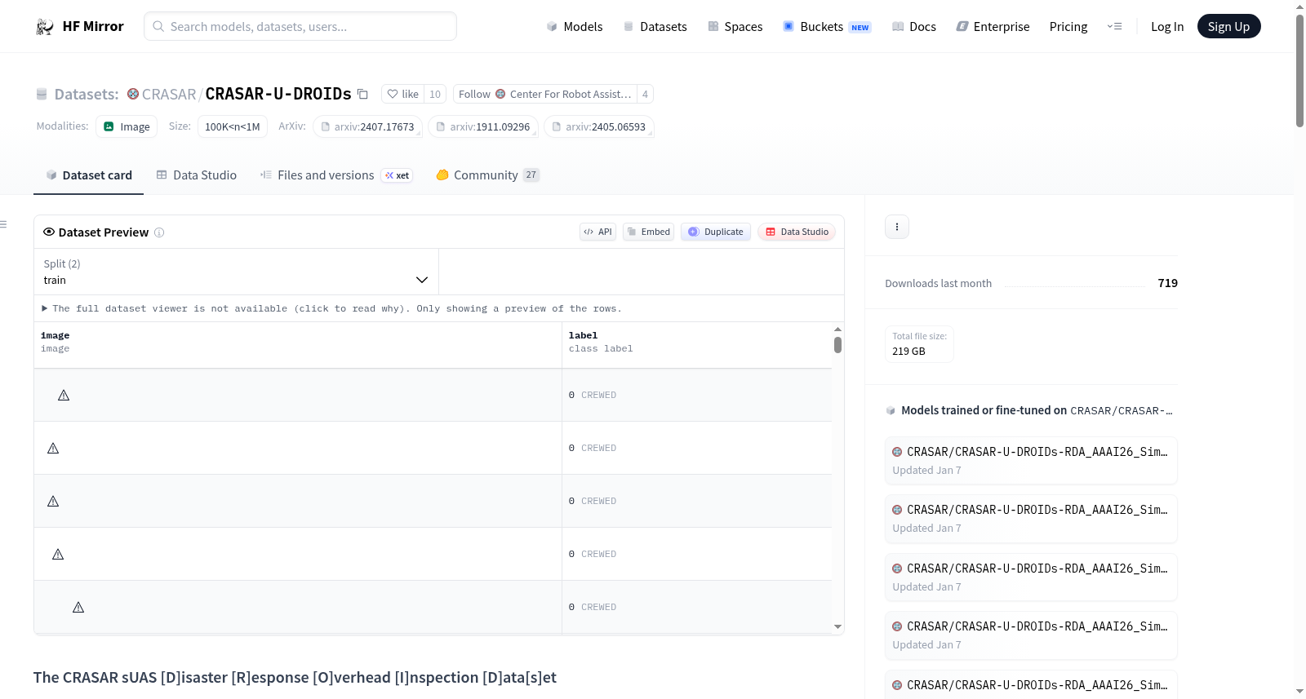Like the CRASAR-U-DROIDs dataset
This screenshot has height=699, width=1306.
coord(402,94)
